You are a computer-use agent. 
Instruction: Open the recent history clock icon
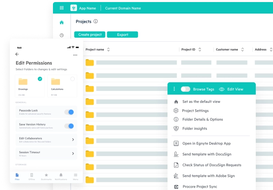(62, 35)
